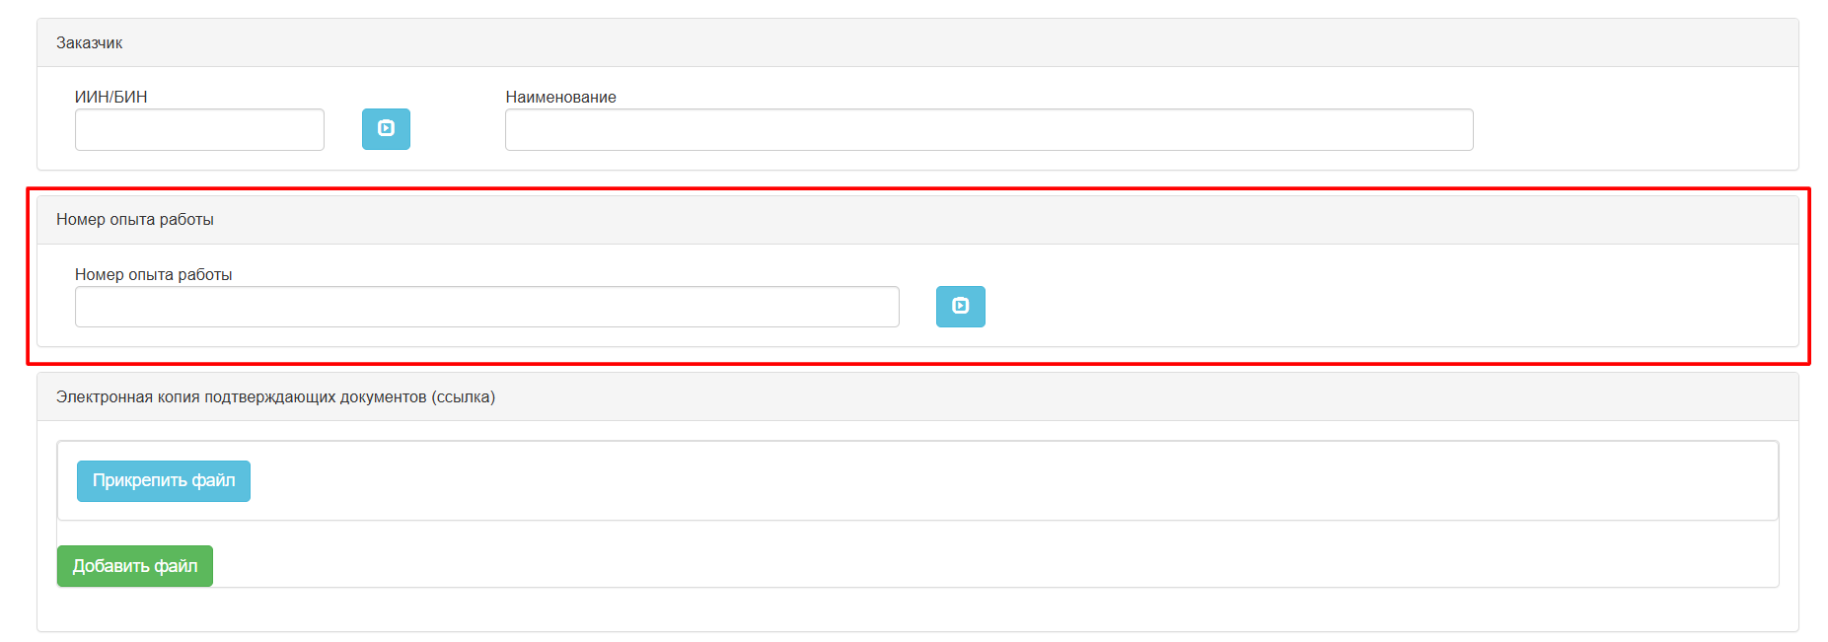The image size is (1828, 642).
Task: Focus the ИИН/БИН input field
Action: (x=199, y=130)
